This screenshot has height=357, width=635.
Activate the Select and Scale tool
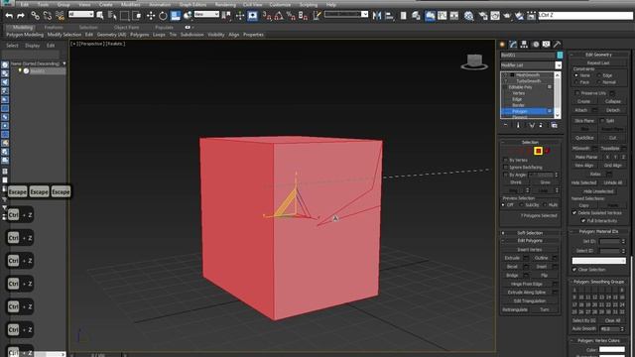176,16
